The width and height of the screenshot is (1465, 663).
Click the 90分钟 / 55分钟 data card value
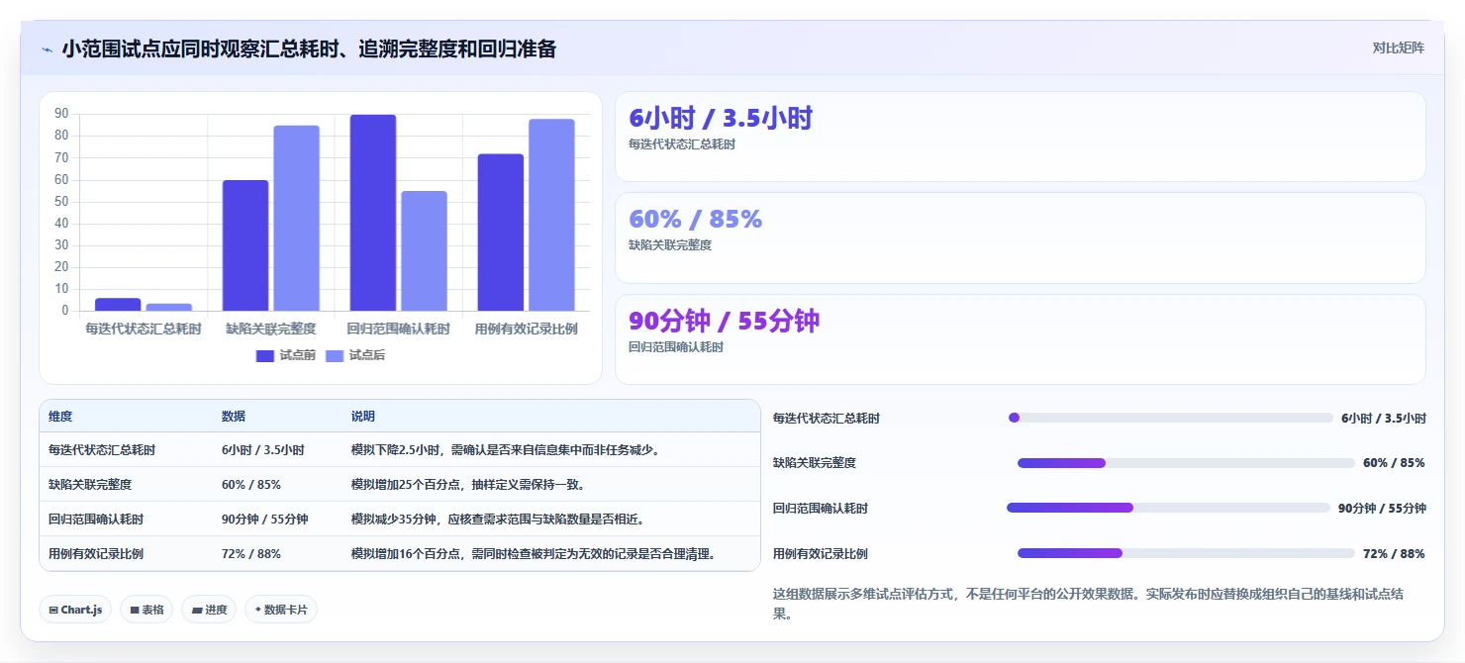[725, 321]
